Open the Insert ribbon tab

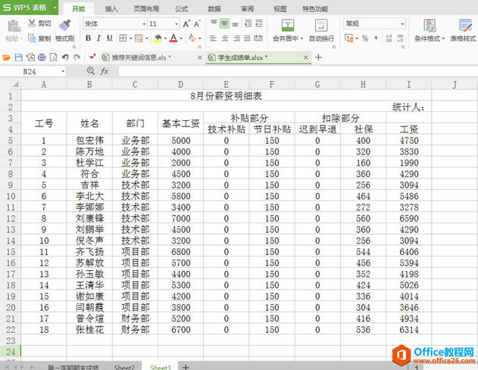[x=111, y=9]
